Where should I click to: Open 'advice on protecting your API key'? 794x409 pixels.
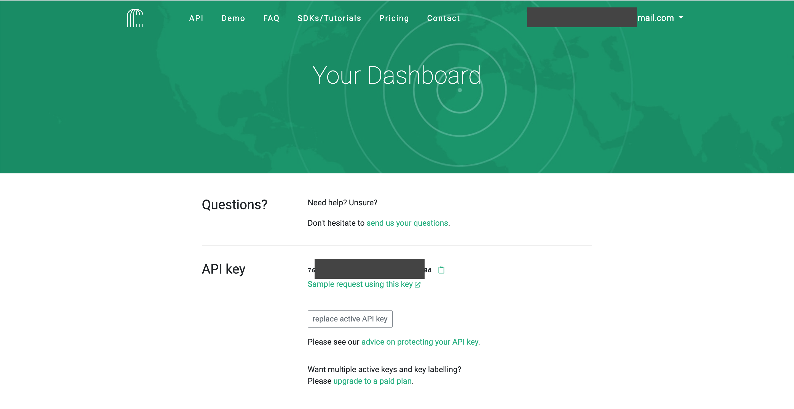click(x=420, y=342)
